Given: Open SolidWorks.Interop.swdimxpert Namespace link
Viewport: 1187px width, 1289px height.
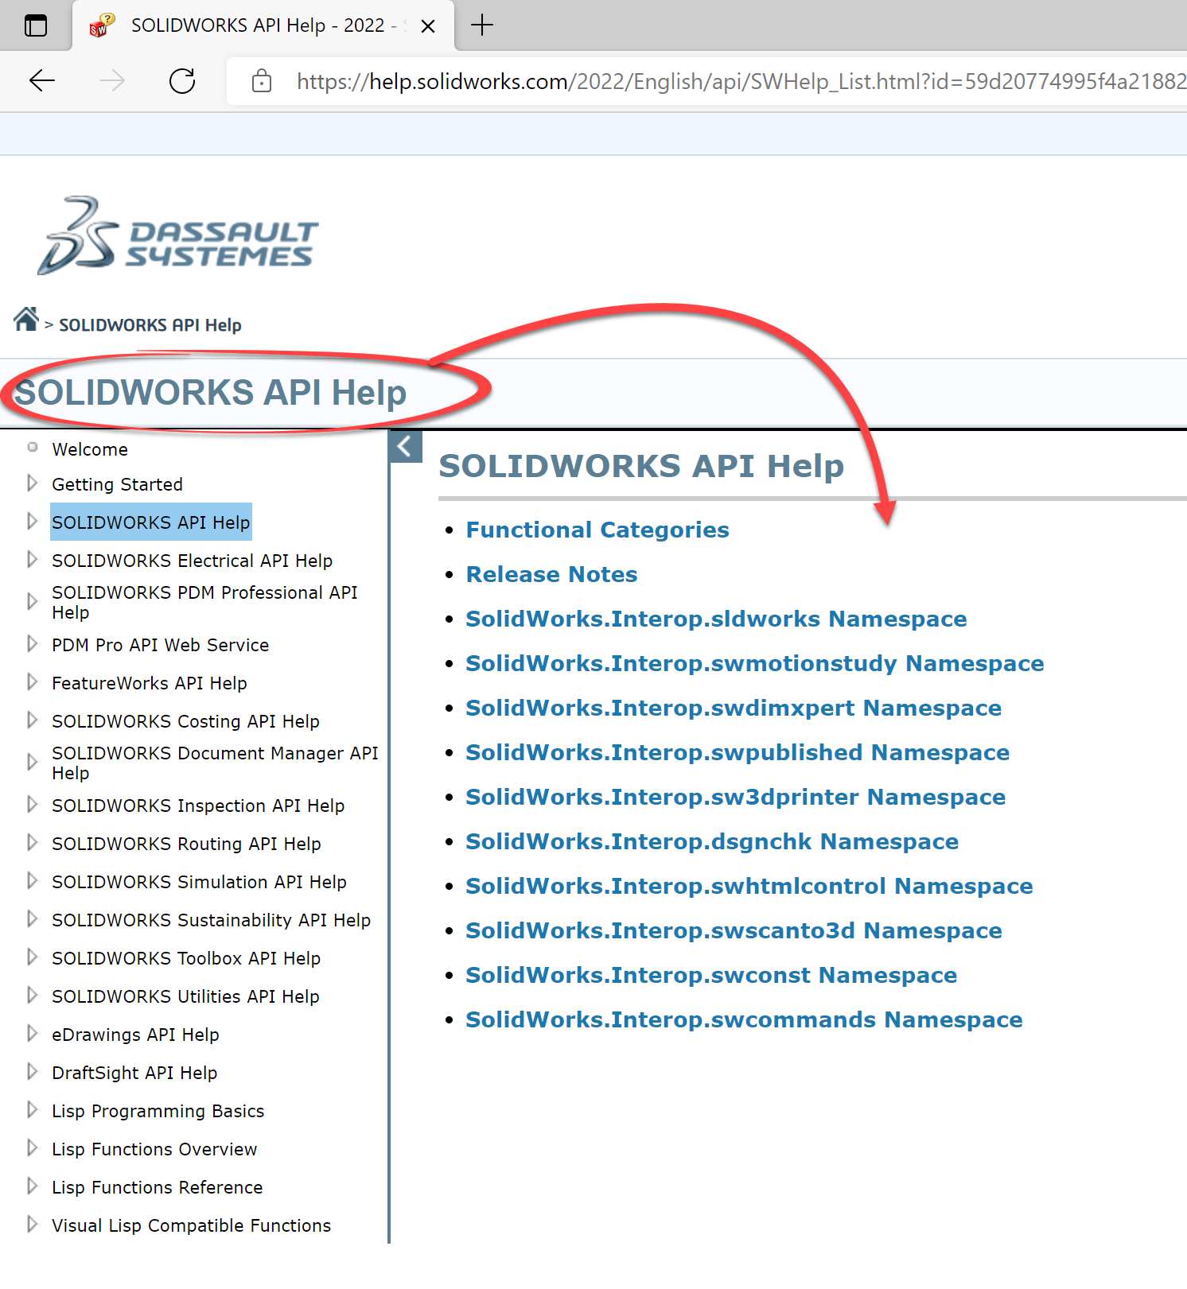Looking at the screenshot, I should pyautogui.click(x=734, y=708).
